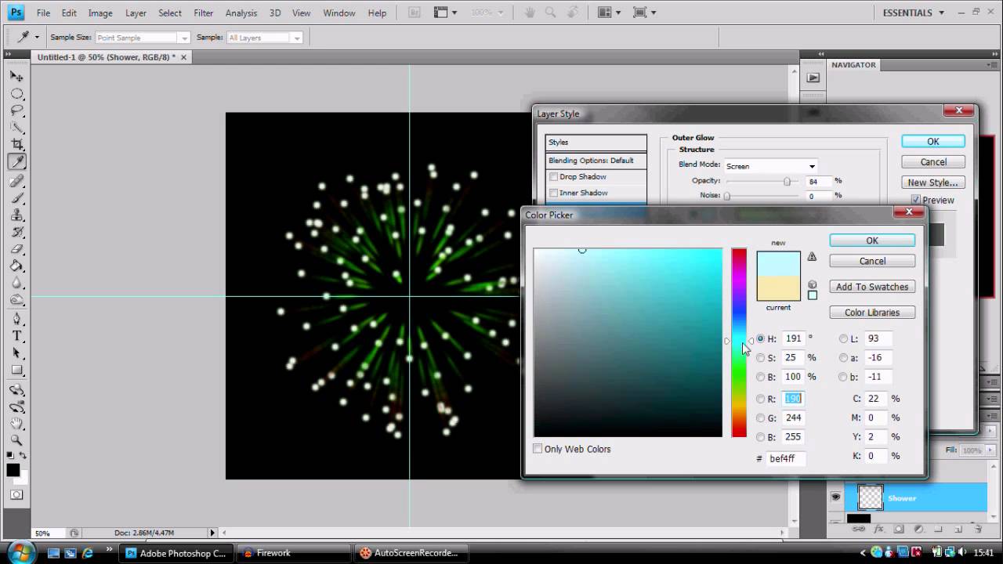Select the Crop tool
This screenshot has height=564, width=1003.
(16, 145)
